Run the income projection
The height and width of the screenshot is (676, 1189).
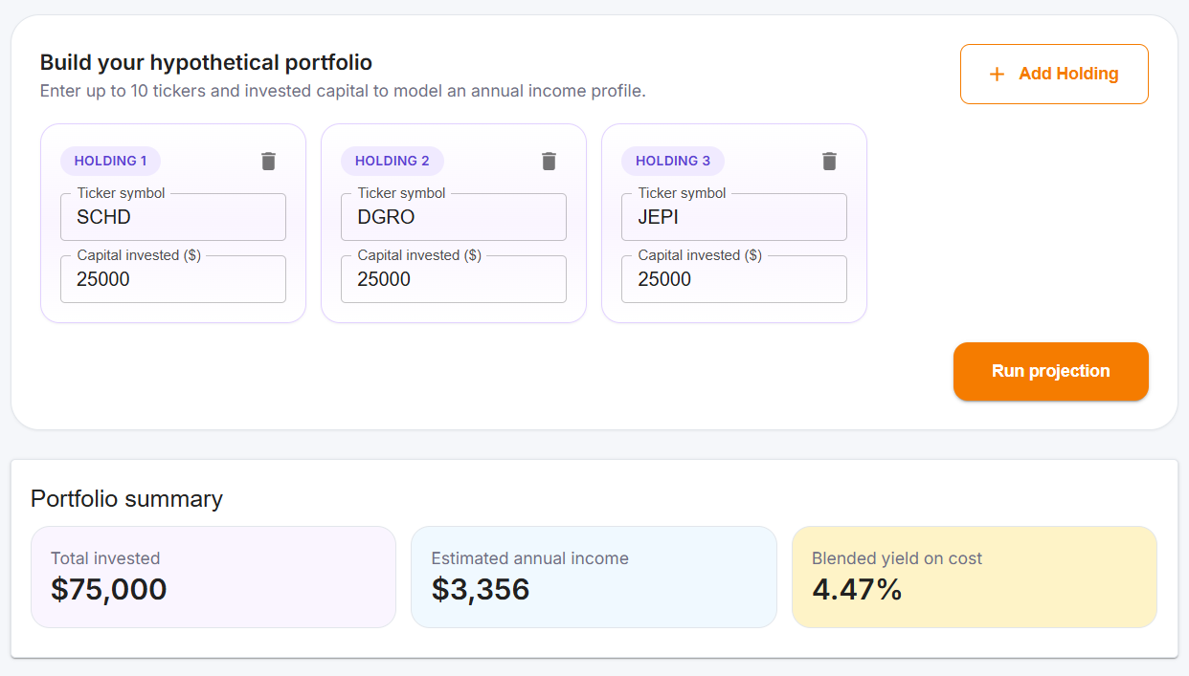point(1050,371)
